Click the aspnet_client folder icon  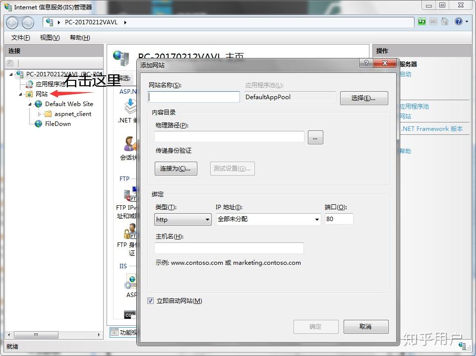coord(48,114)
